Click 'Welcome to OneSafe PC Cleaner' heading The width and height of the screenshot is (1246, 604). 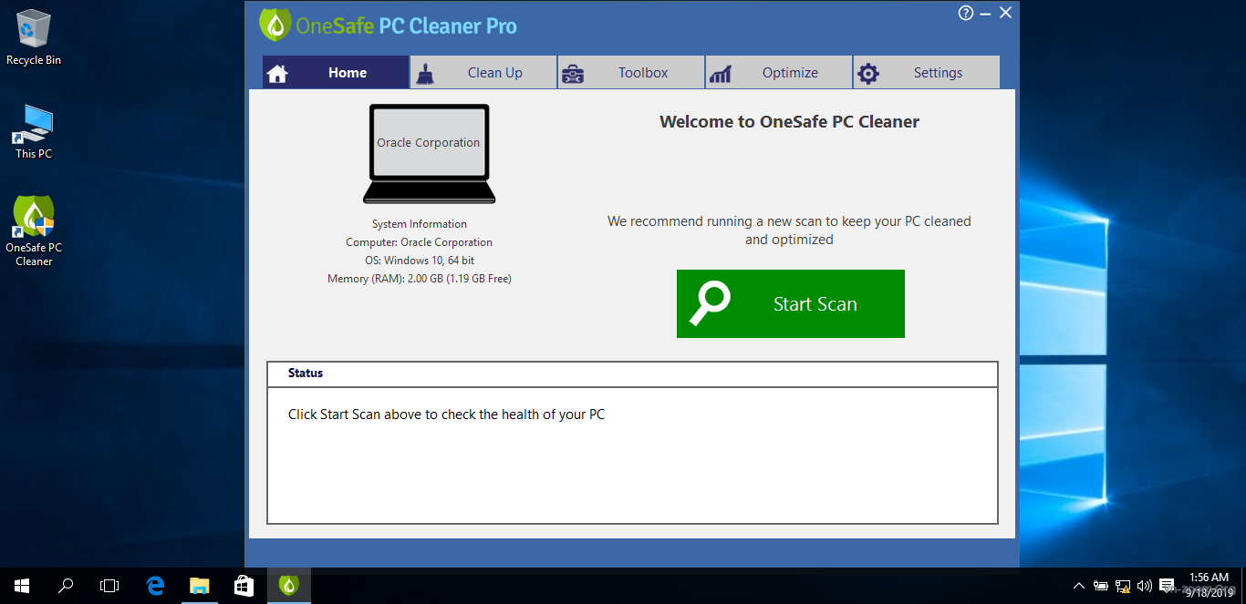coord(789,122)
